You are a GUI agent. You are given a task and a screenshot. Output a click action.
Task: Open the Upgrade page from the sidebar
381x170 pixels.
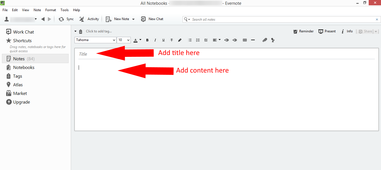pos(21,102)
